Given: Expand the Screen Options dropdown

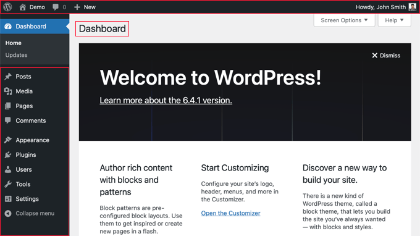Looking at the screenshot, I should coord(344,20).
